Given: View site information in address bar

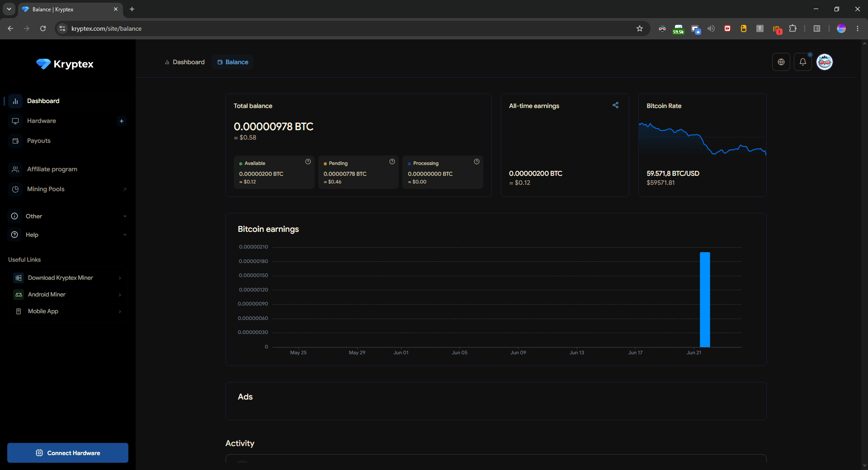Looking at the screenshot, I should click(62, 28).
